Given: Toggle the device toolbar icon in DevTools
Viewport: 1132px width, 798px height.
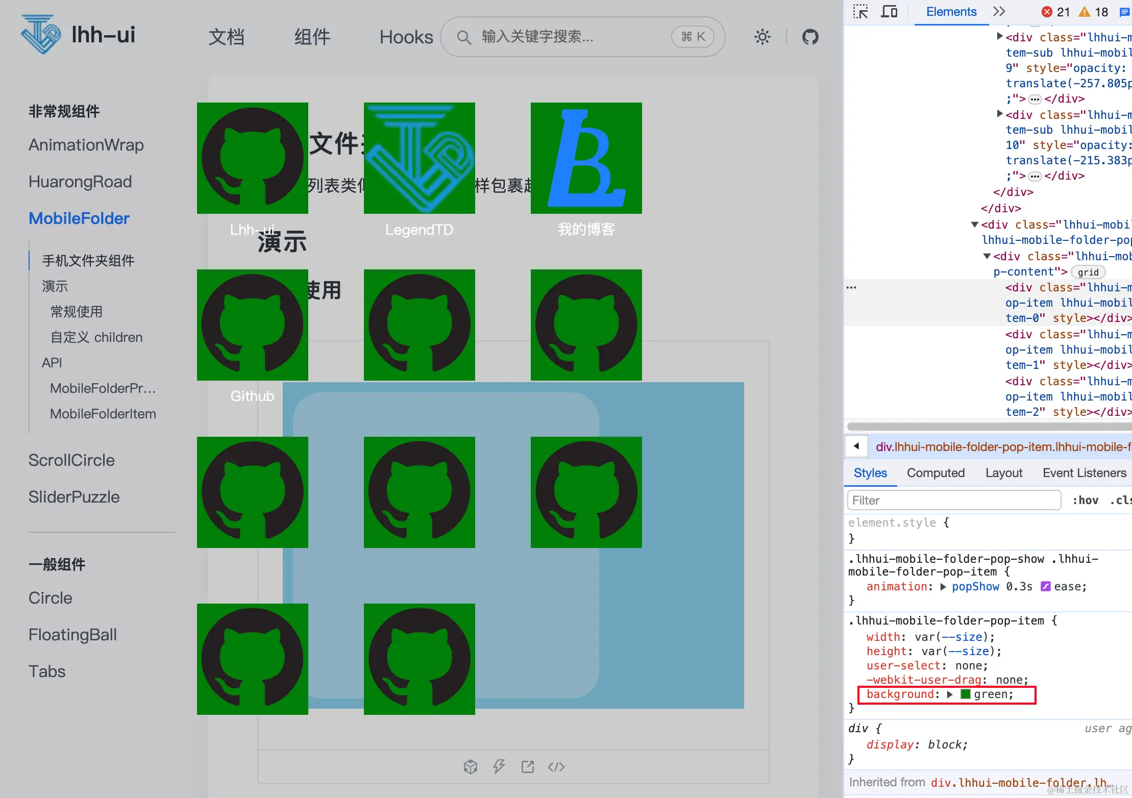Looking at the screenshot, I should (x=889, y=12).
